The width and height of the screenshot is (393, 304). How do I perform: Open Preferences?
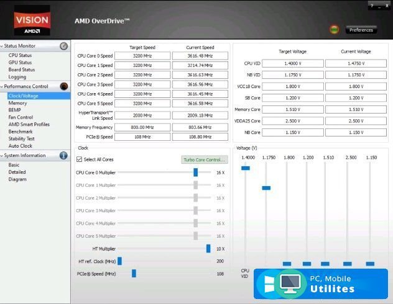[x=361, y=30]
